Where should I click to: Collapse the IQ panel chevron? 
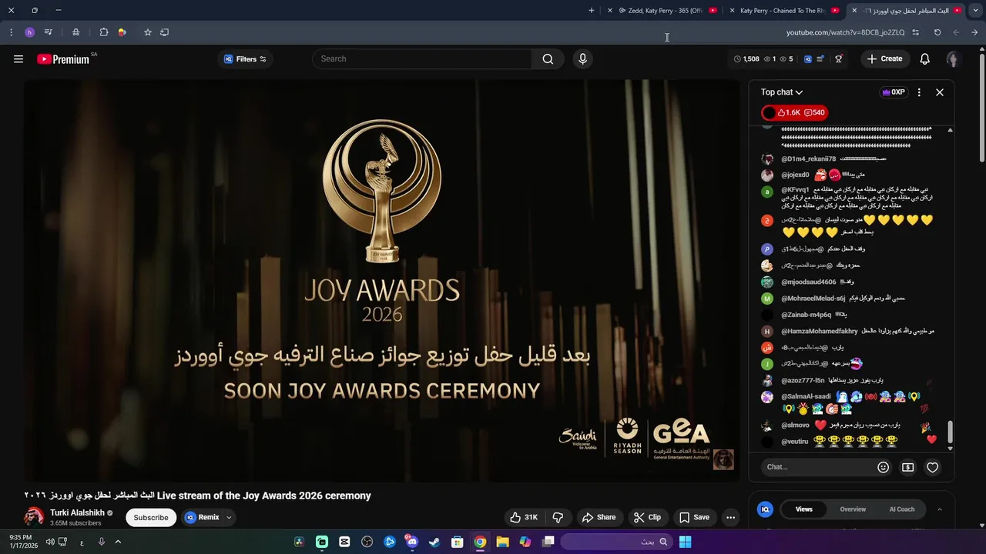coord(939,509)
